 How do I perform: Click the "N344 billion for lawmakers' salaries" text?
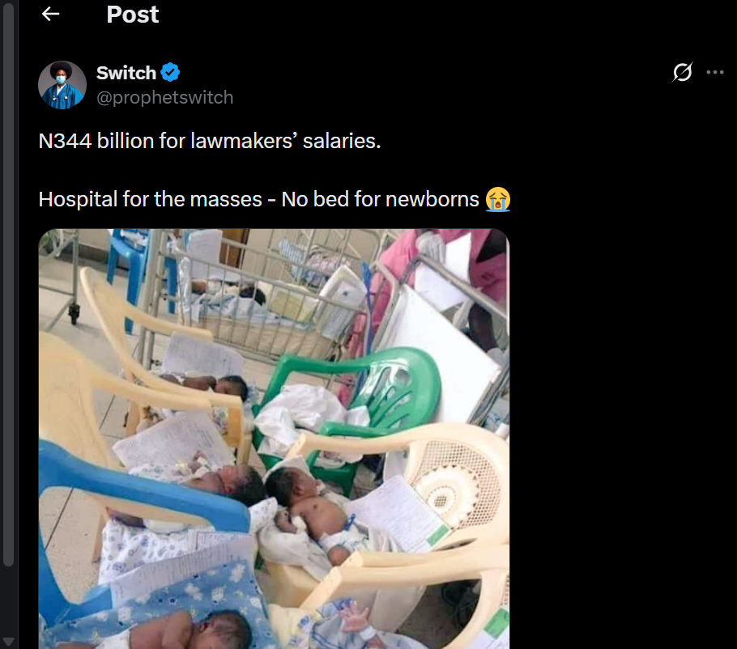point(209,142)
